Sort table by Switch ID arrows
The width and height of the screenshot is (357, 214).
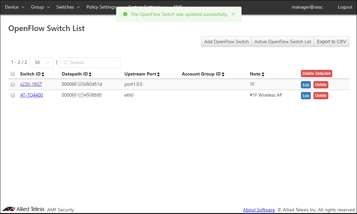(x=43, y=74)
